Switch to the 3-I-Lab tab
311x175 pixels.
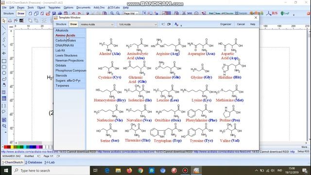click(x=49, y=162)
